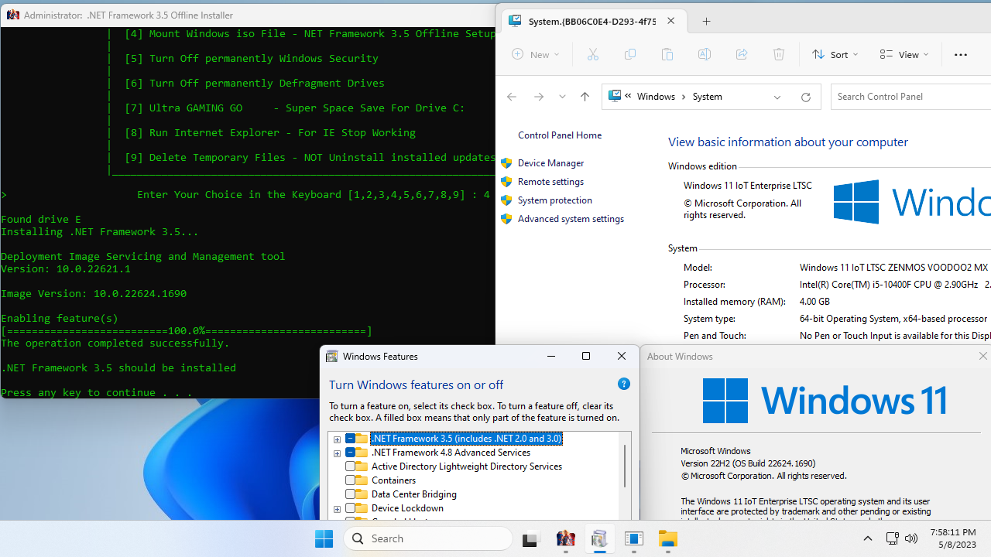Open the View dropdown menu

[904, 54]
